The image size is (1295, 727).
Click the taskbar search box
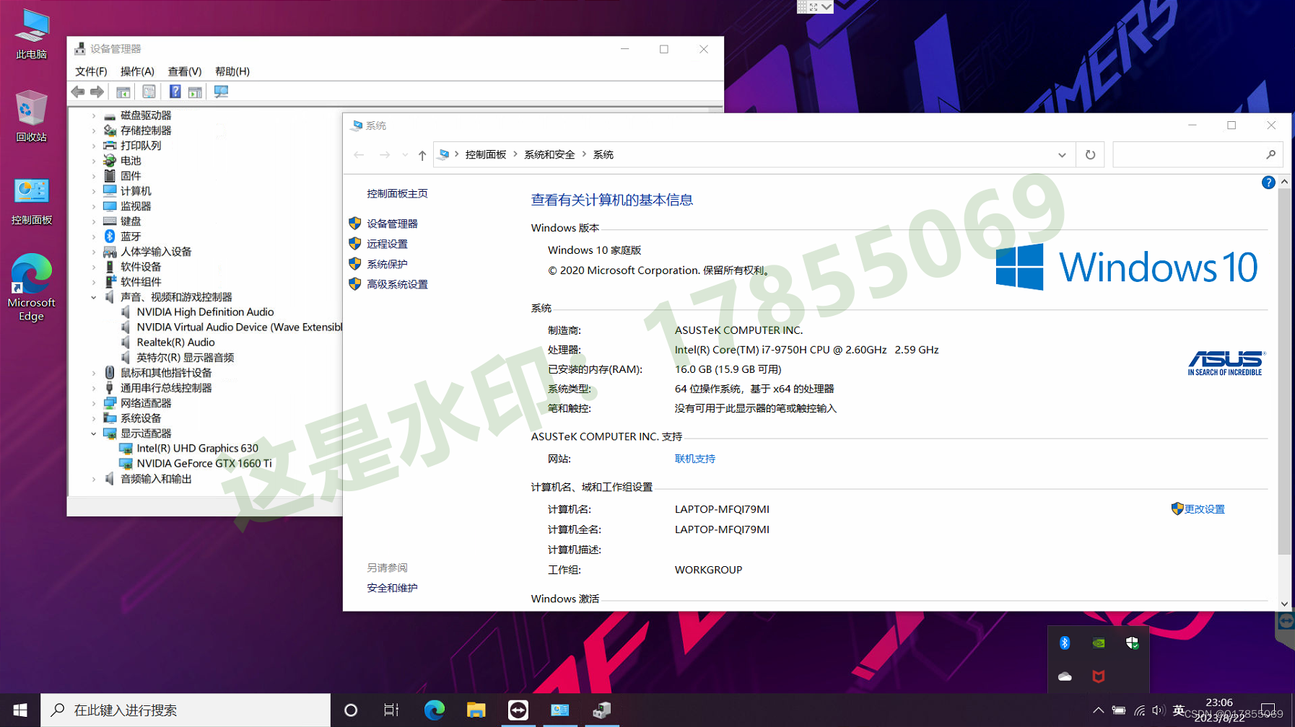(186, 710)
